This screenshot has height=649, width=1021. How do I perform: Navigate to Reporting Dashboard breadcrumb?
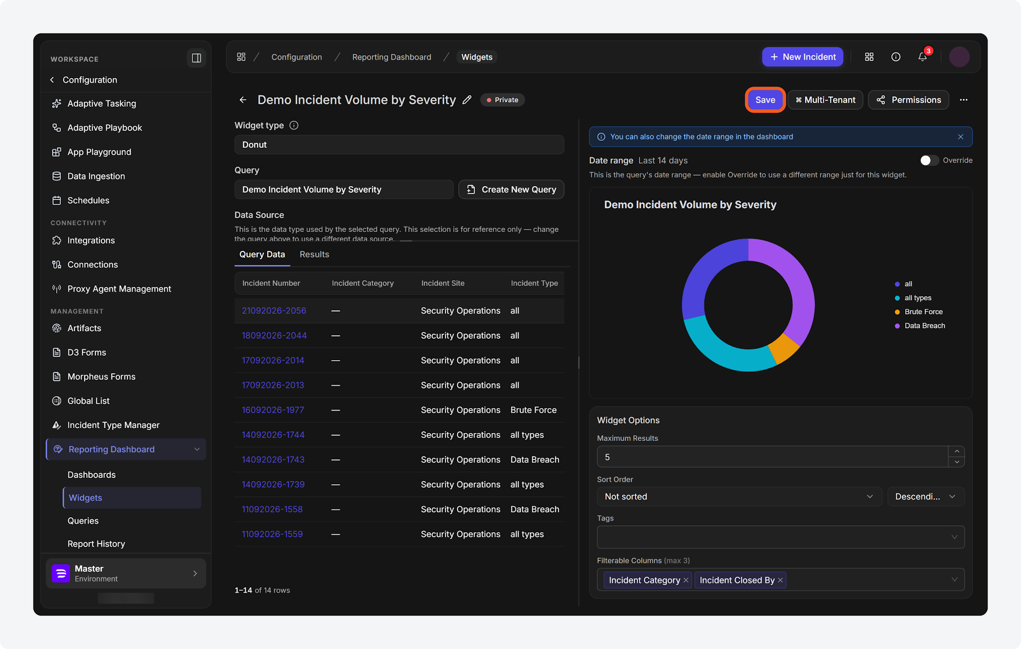pyautogui.click(x=391, y=57)
